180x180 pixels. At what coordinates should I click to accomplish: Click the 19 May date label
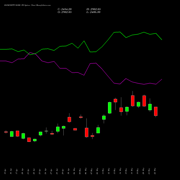click(138, 171)
